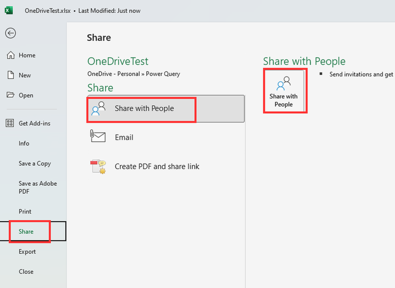The image size is (395, 288).
Task: Click the people icon beside Share with People
Action: tap(98, 108)
